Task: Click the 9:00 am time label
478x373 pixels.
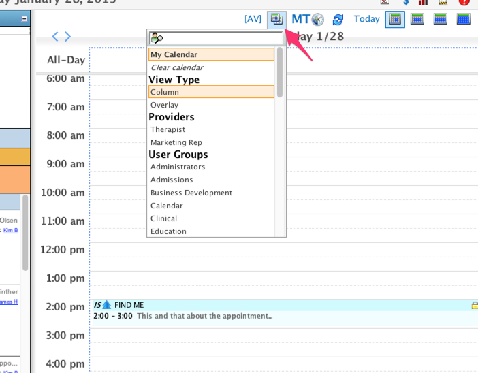Action: (65, 164)
